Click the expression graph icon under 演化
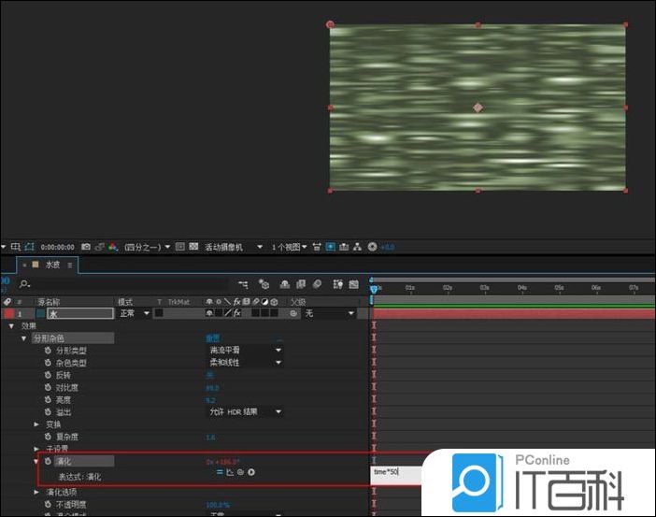Image resolution: width=656 pixels, height=517 pixels. [230, 472]
